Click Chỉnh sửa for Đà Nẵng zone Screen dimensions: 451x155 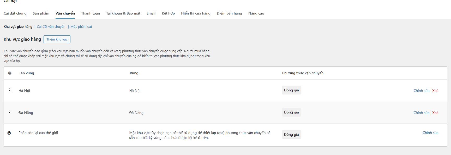click(x=421, y=113)
